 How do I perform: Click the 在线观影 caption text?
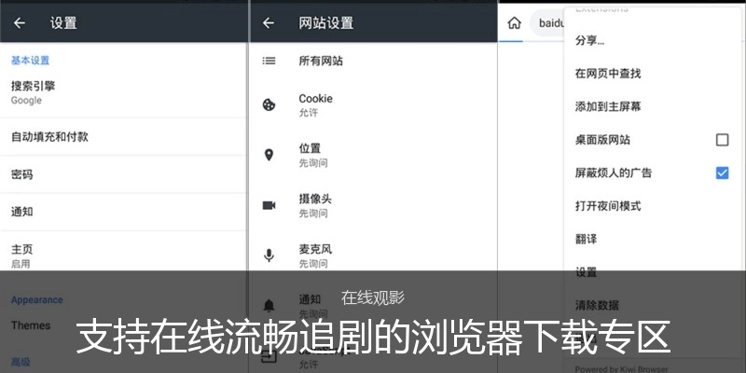(x=372, y=297)
